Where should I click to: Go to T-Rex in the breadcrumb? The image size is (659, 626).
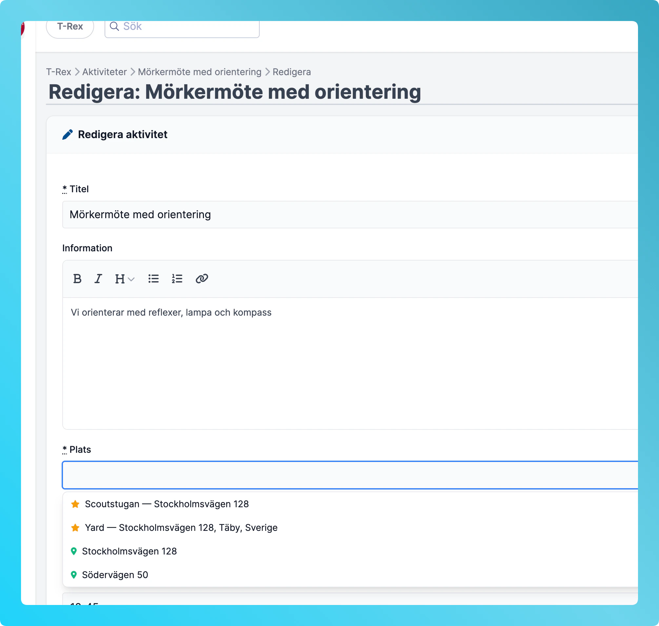(59, 72)
